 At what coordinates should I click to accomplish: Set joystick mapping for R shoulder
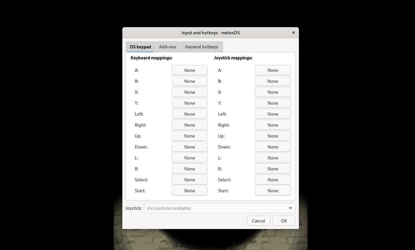point(273,169)
